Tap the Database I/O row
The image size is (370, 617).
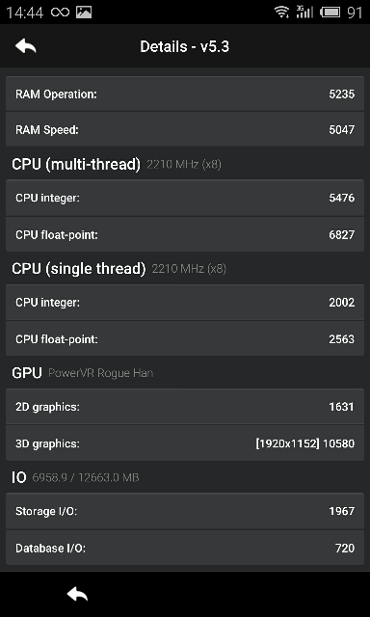click(185, 548)
